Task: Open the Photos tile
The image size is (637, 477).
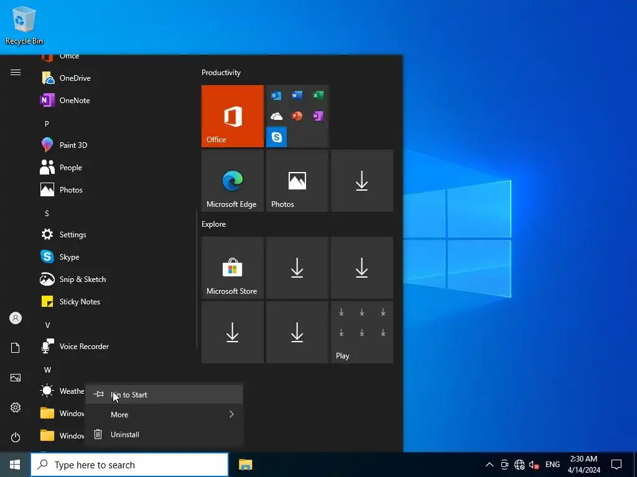Action: [297, 181]
